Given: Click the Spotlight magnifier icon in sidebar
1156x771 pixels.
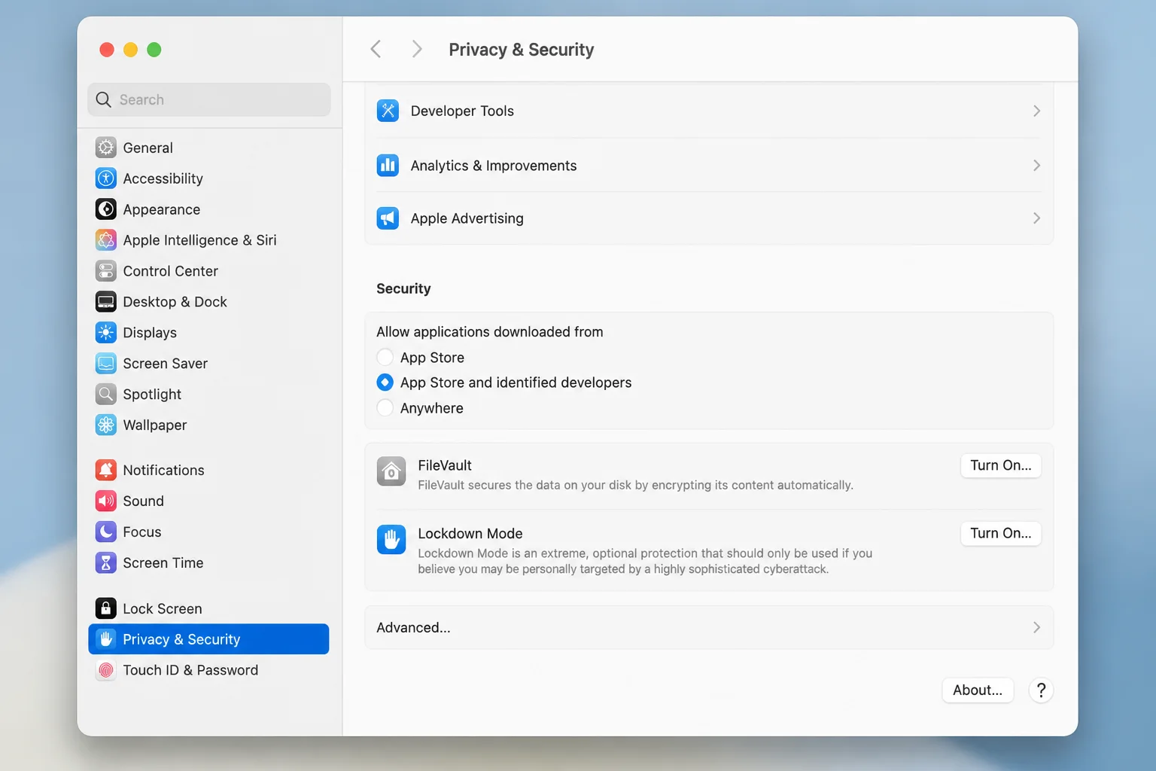Looking at the screenshot, I should pos(106,395).
